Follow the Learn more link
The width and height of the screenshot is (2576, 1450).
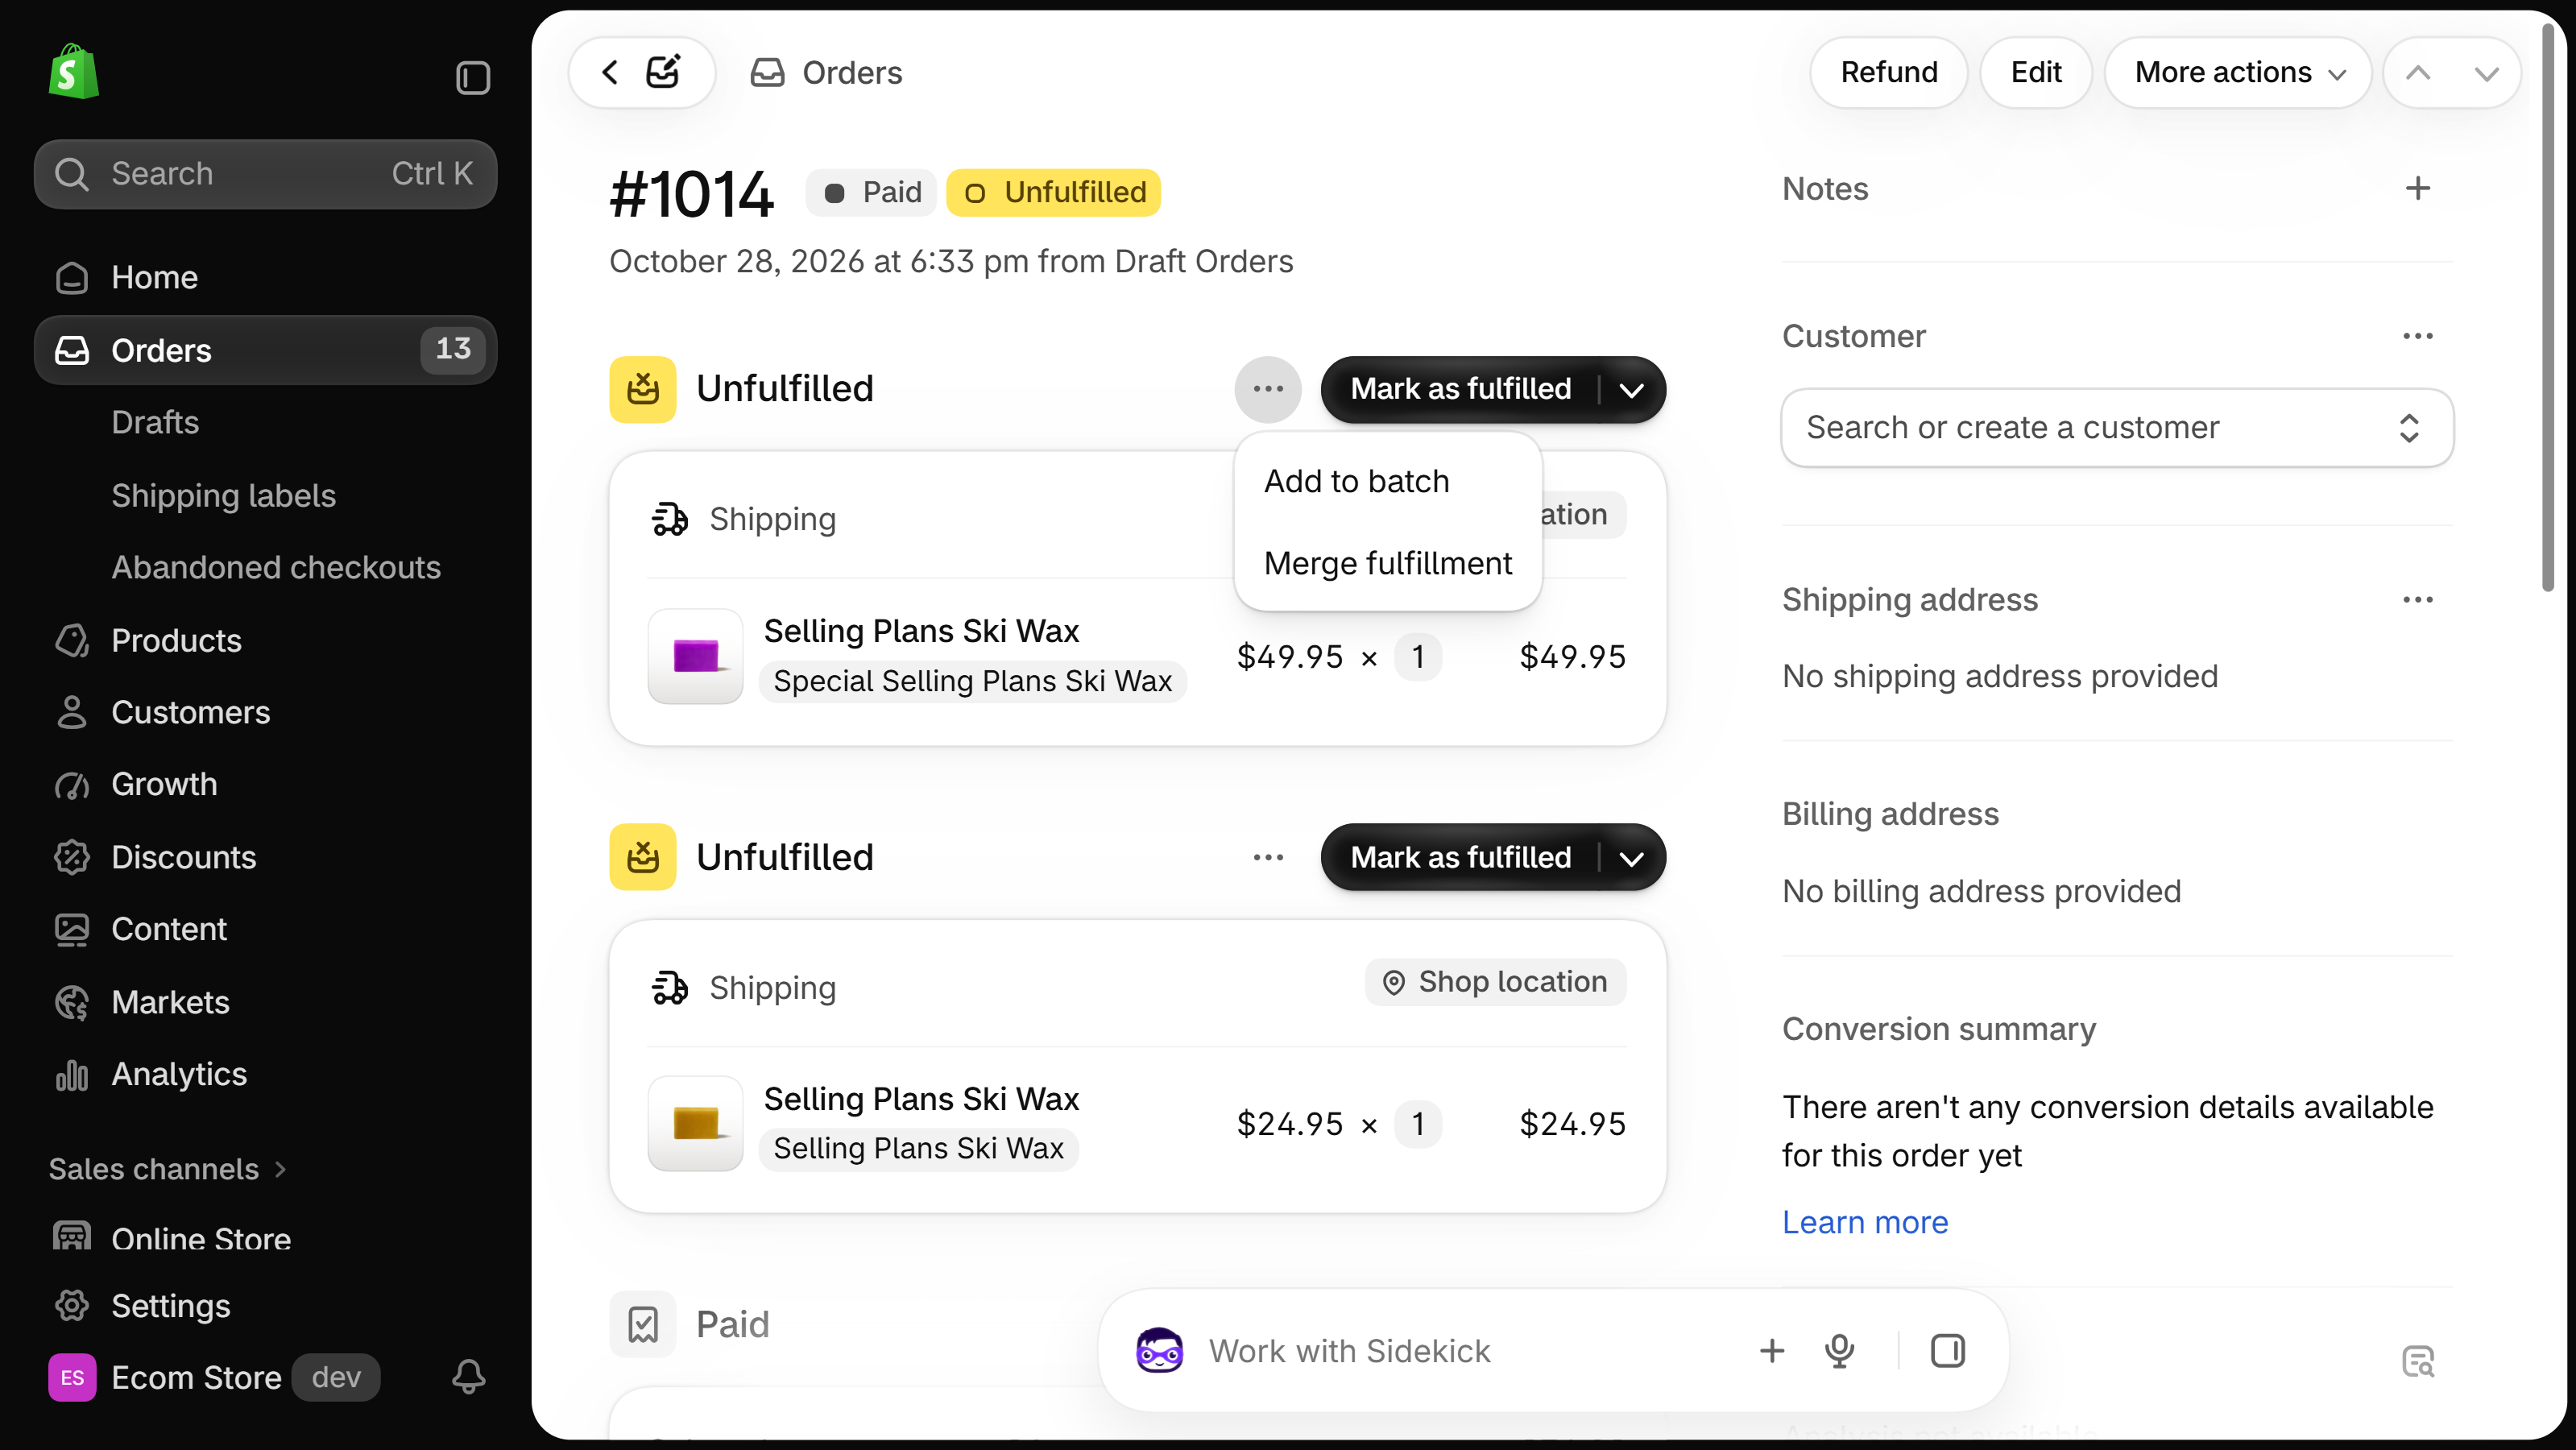[x=1865, y=1222]
